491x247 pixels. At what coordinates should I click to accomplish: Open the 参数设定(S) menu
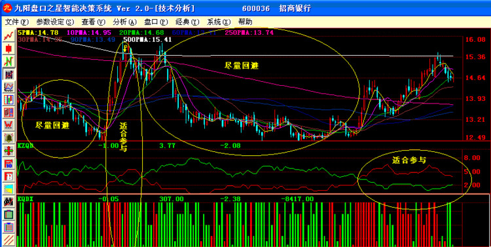(x=55, y=22)
